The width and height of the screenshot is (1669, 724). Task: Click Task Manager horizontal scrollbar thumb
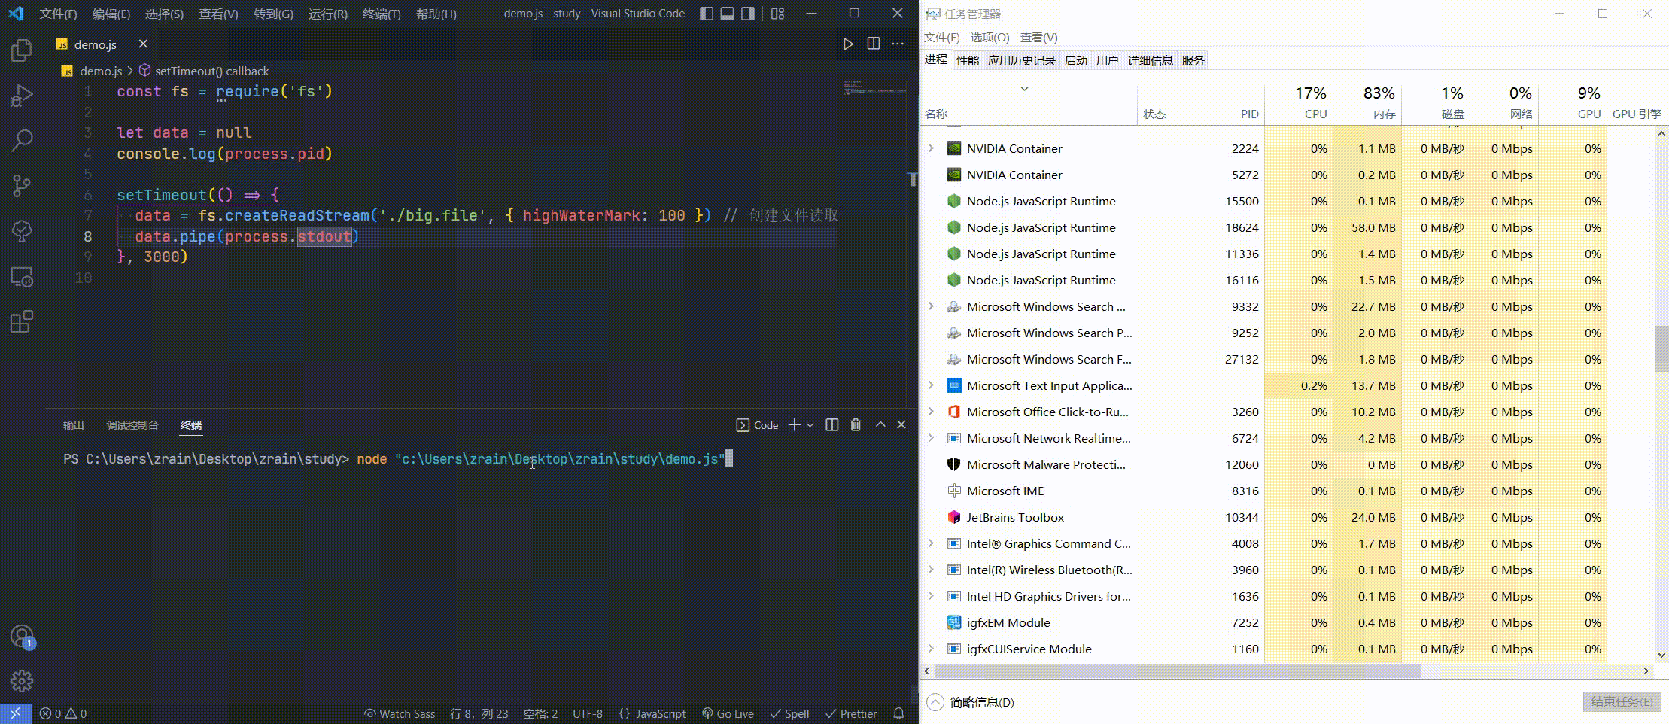point(1177,671)
